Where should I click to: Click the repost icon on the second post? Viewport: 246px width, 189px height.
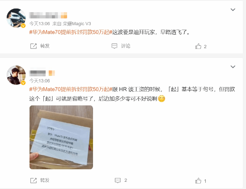(33, 180)
